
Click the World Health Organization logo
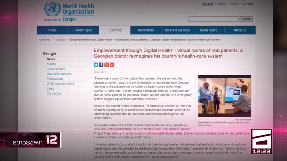[69, 12]
